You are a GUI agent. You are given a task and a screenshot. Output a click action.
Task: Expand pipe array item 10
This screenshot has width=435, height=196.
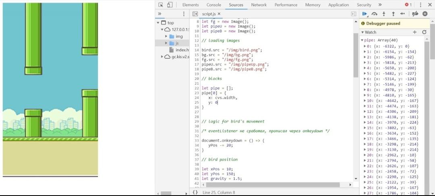pyautogui.click(x=365, y=101)
